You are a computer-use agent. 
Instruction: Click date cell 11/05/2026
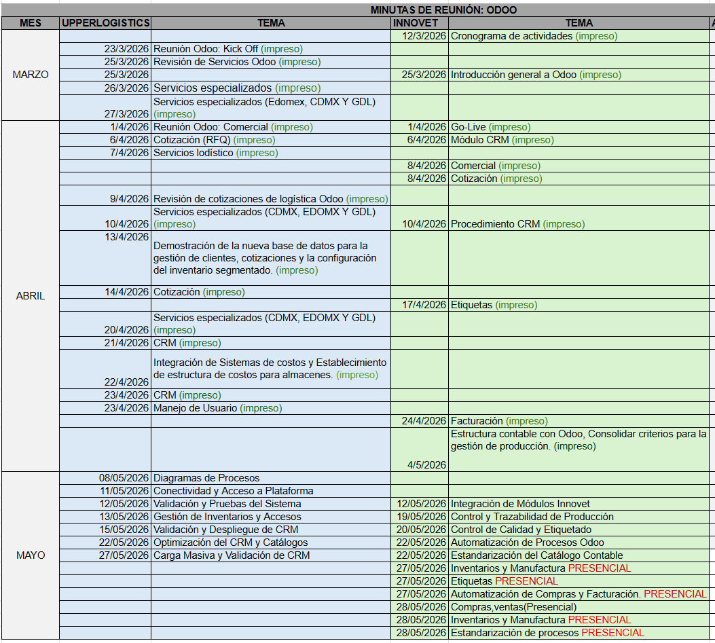point(105,491)
